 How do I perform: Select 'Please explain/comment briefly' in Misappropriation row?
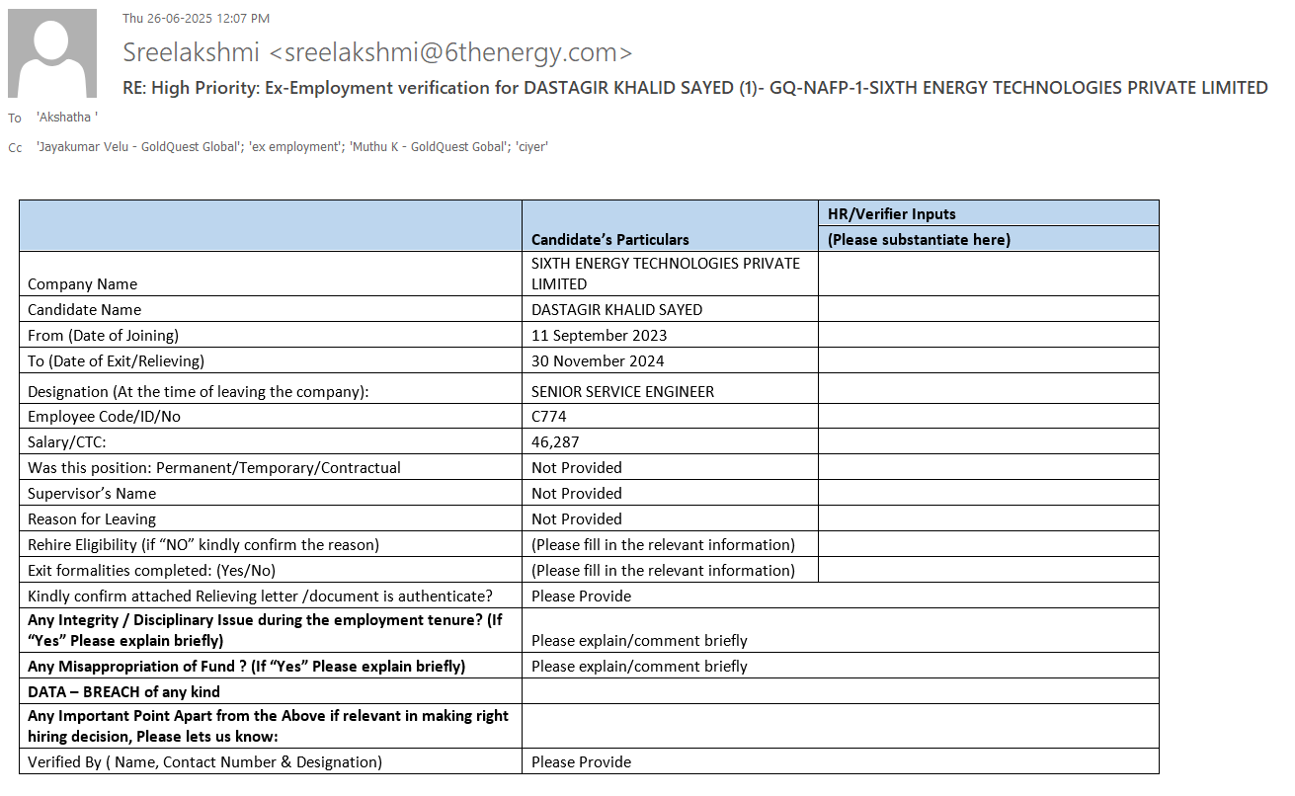click(639, 667)
